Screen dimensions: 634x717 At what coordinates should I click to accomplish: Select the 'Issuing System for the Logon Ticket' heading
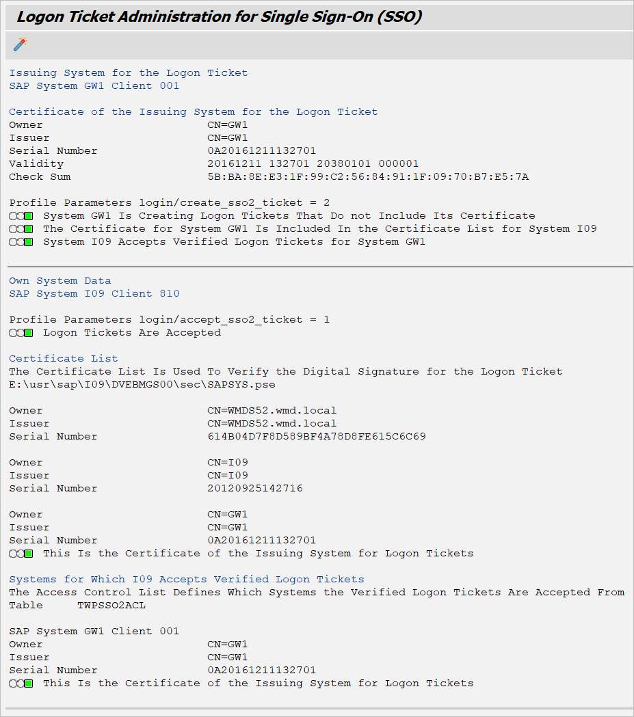pos(128,73)
